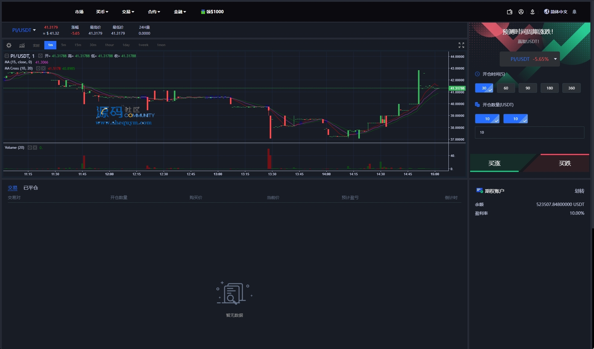
Task: Remove the MA Cross indicator
Action: (43, 68)
